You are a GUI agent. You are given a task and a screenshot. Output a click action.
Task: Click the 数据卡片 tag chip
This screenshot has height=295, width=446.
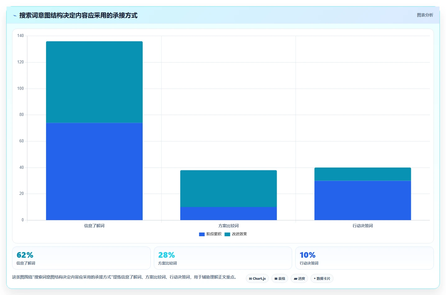(x=322, y=279)
